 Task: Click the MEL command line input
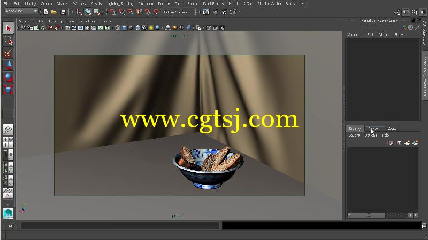(x=120, y=226)
